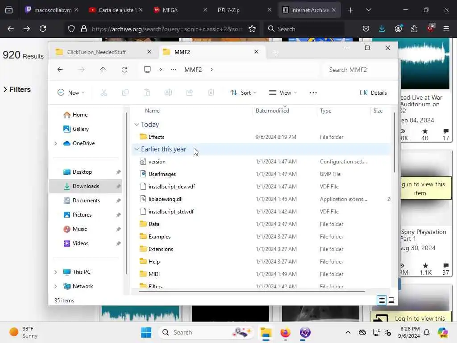Expand Network tree node

(x=55, y=286)
